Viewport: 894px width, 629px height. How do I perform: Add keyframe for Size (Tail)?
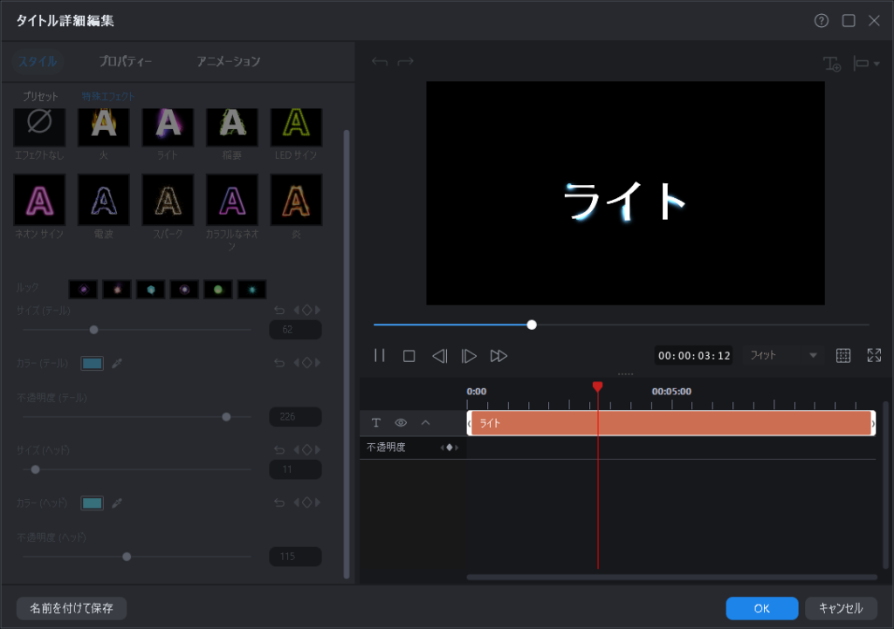[x=306, y=310]
